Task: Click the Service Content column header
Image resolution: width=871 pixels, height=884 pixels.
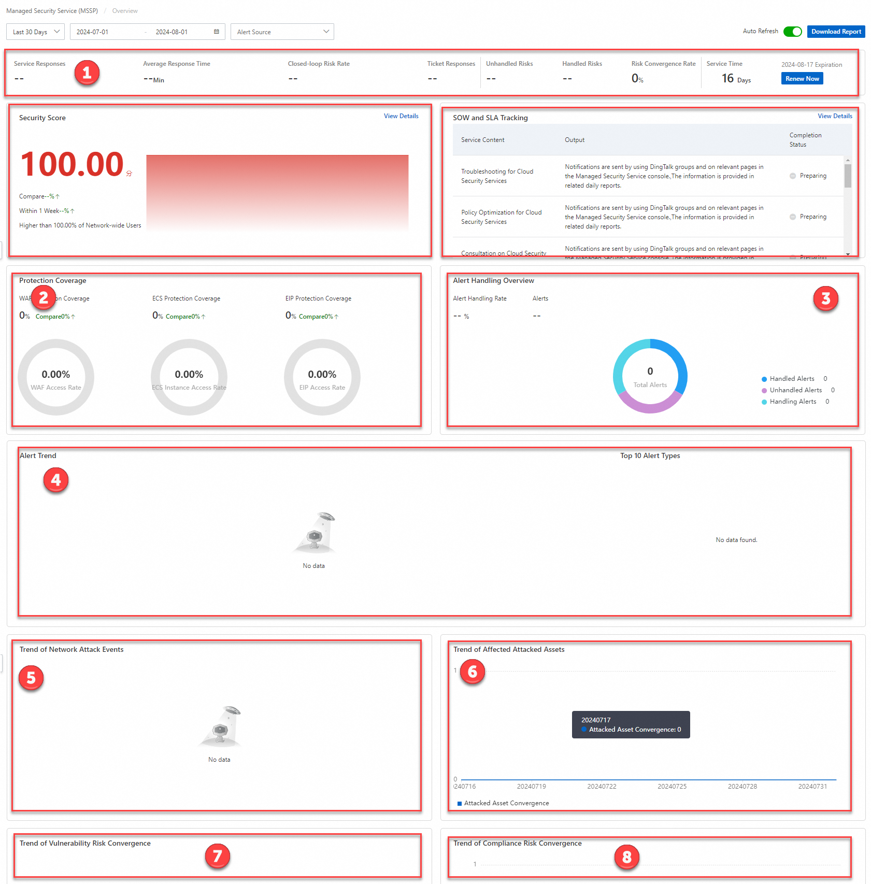Action: [x=483, y=140]
